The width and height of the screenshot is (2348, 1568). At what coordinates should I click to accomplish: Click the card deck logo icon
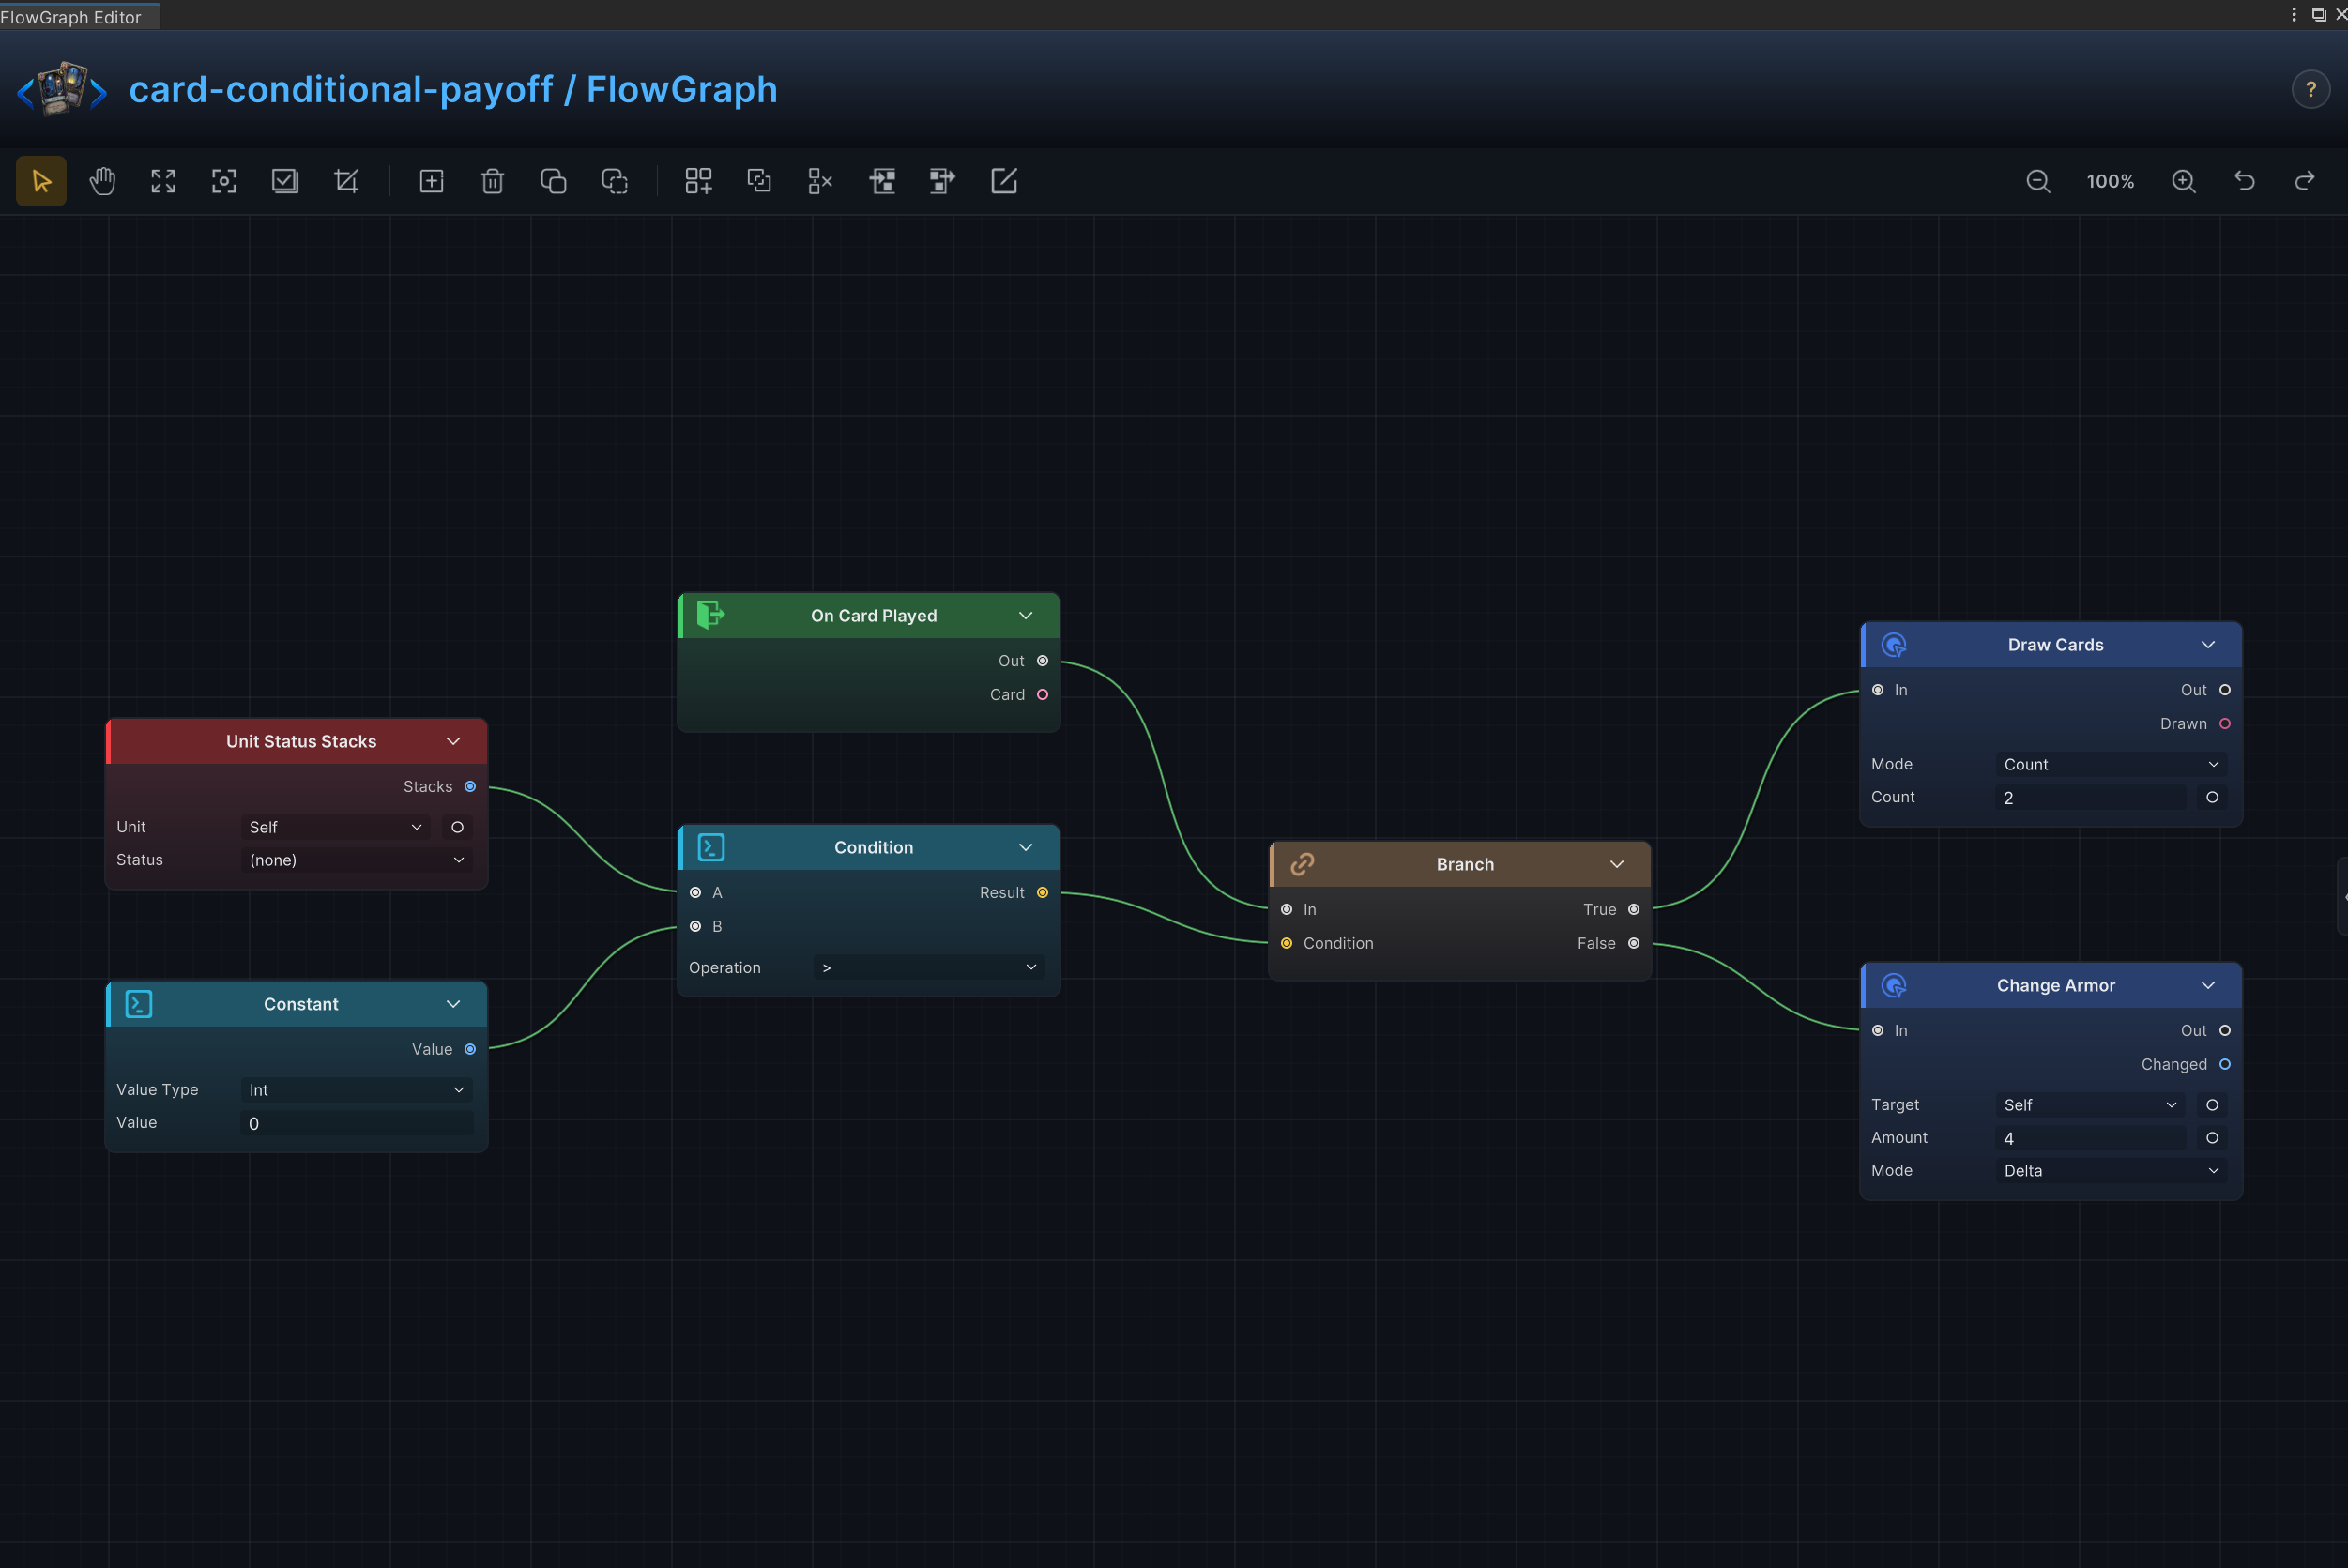[x=62, y=89]
